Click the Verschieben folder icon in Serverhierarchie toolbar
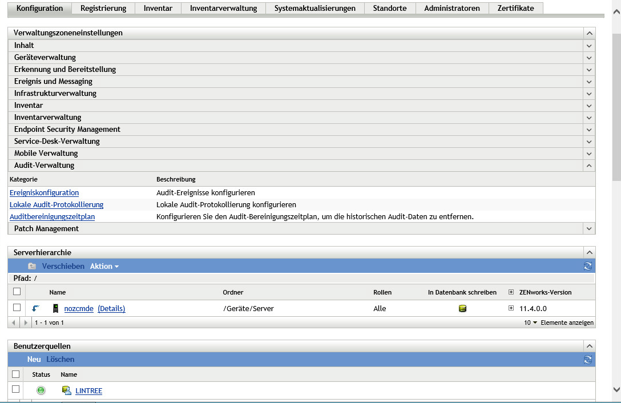 pos(32,267)
